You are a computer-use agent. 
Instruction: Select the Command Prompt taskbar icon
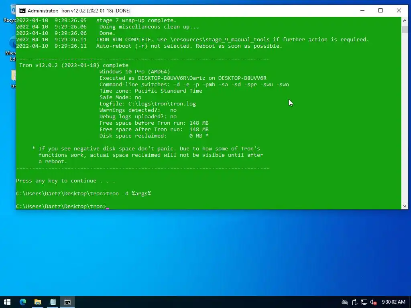(67, 302)
